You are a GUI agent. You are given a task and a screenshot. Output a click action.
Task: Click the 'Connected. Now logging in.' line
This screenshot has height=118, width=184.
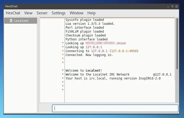coord(89,55)
